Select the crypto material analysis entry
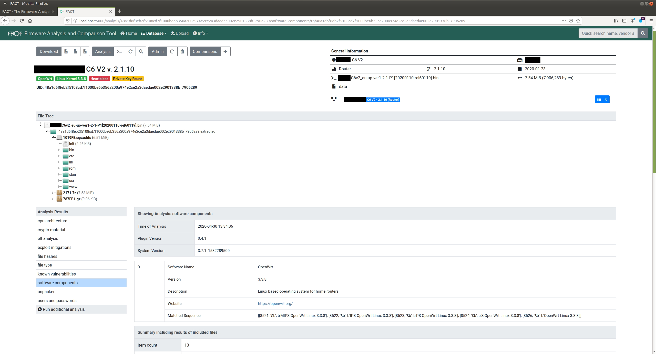 click(x=51, y=230)
